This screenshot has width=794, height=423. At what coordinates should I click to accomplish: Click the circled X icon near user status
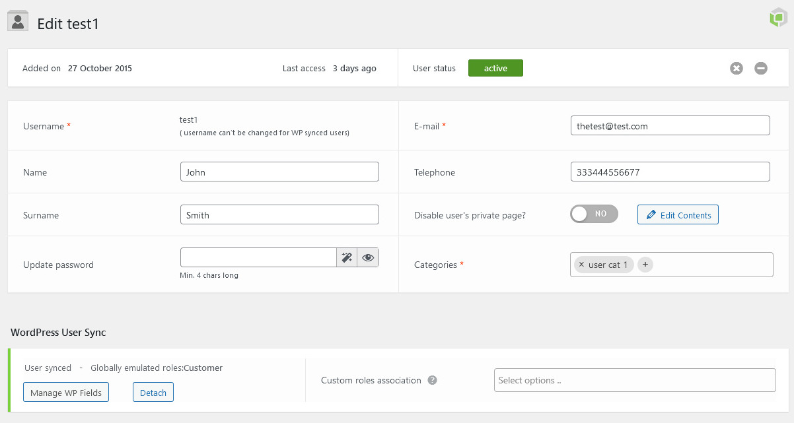(x=737, y=68)
